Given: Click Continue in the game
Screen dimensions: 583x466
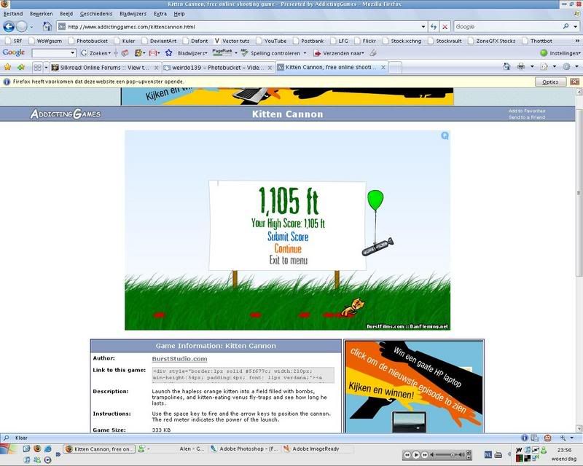Looking at the screenshot, I should click(288, 248).
